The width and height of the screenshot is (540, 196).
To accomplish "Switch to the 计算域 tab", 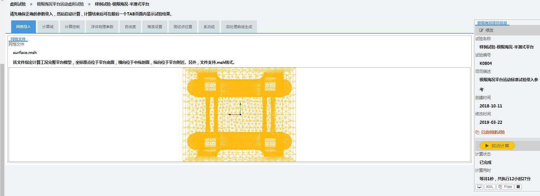I will 48,27.
